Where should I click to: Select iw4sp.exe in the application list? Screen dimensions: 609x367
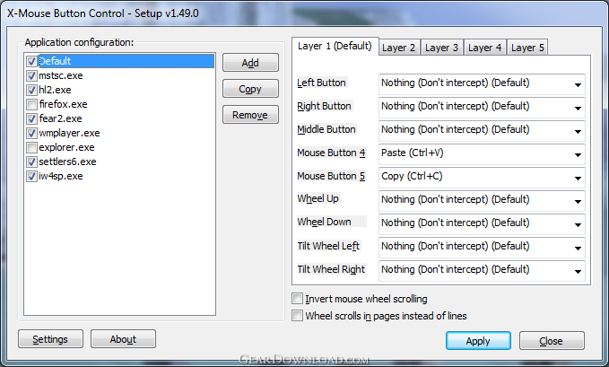(x=61, y=176)
